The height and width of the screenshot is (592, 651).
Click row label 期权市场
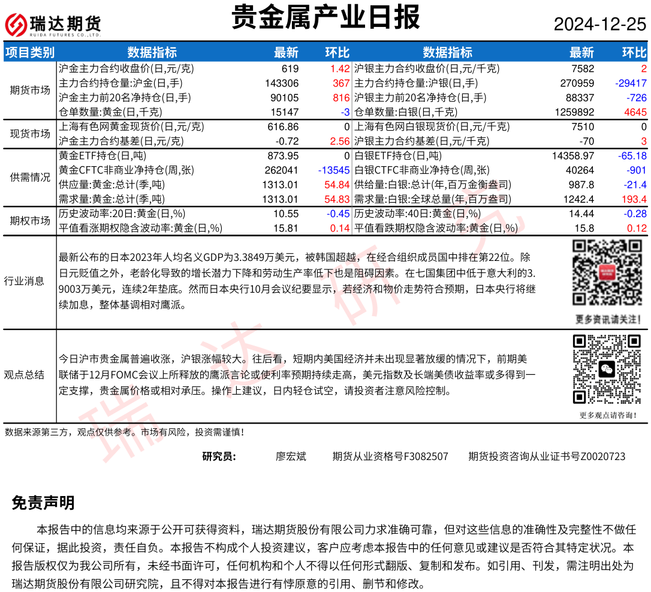click(30, 221)
